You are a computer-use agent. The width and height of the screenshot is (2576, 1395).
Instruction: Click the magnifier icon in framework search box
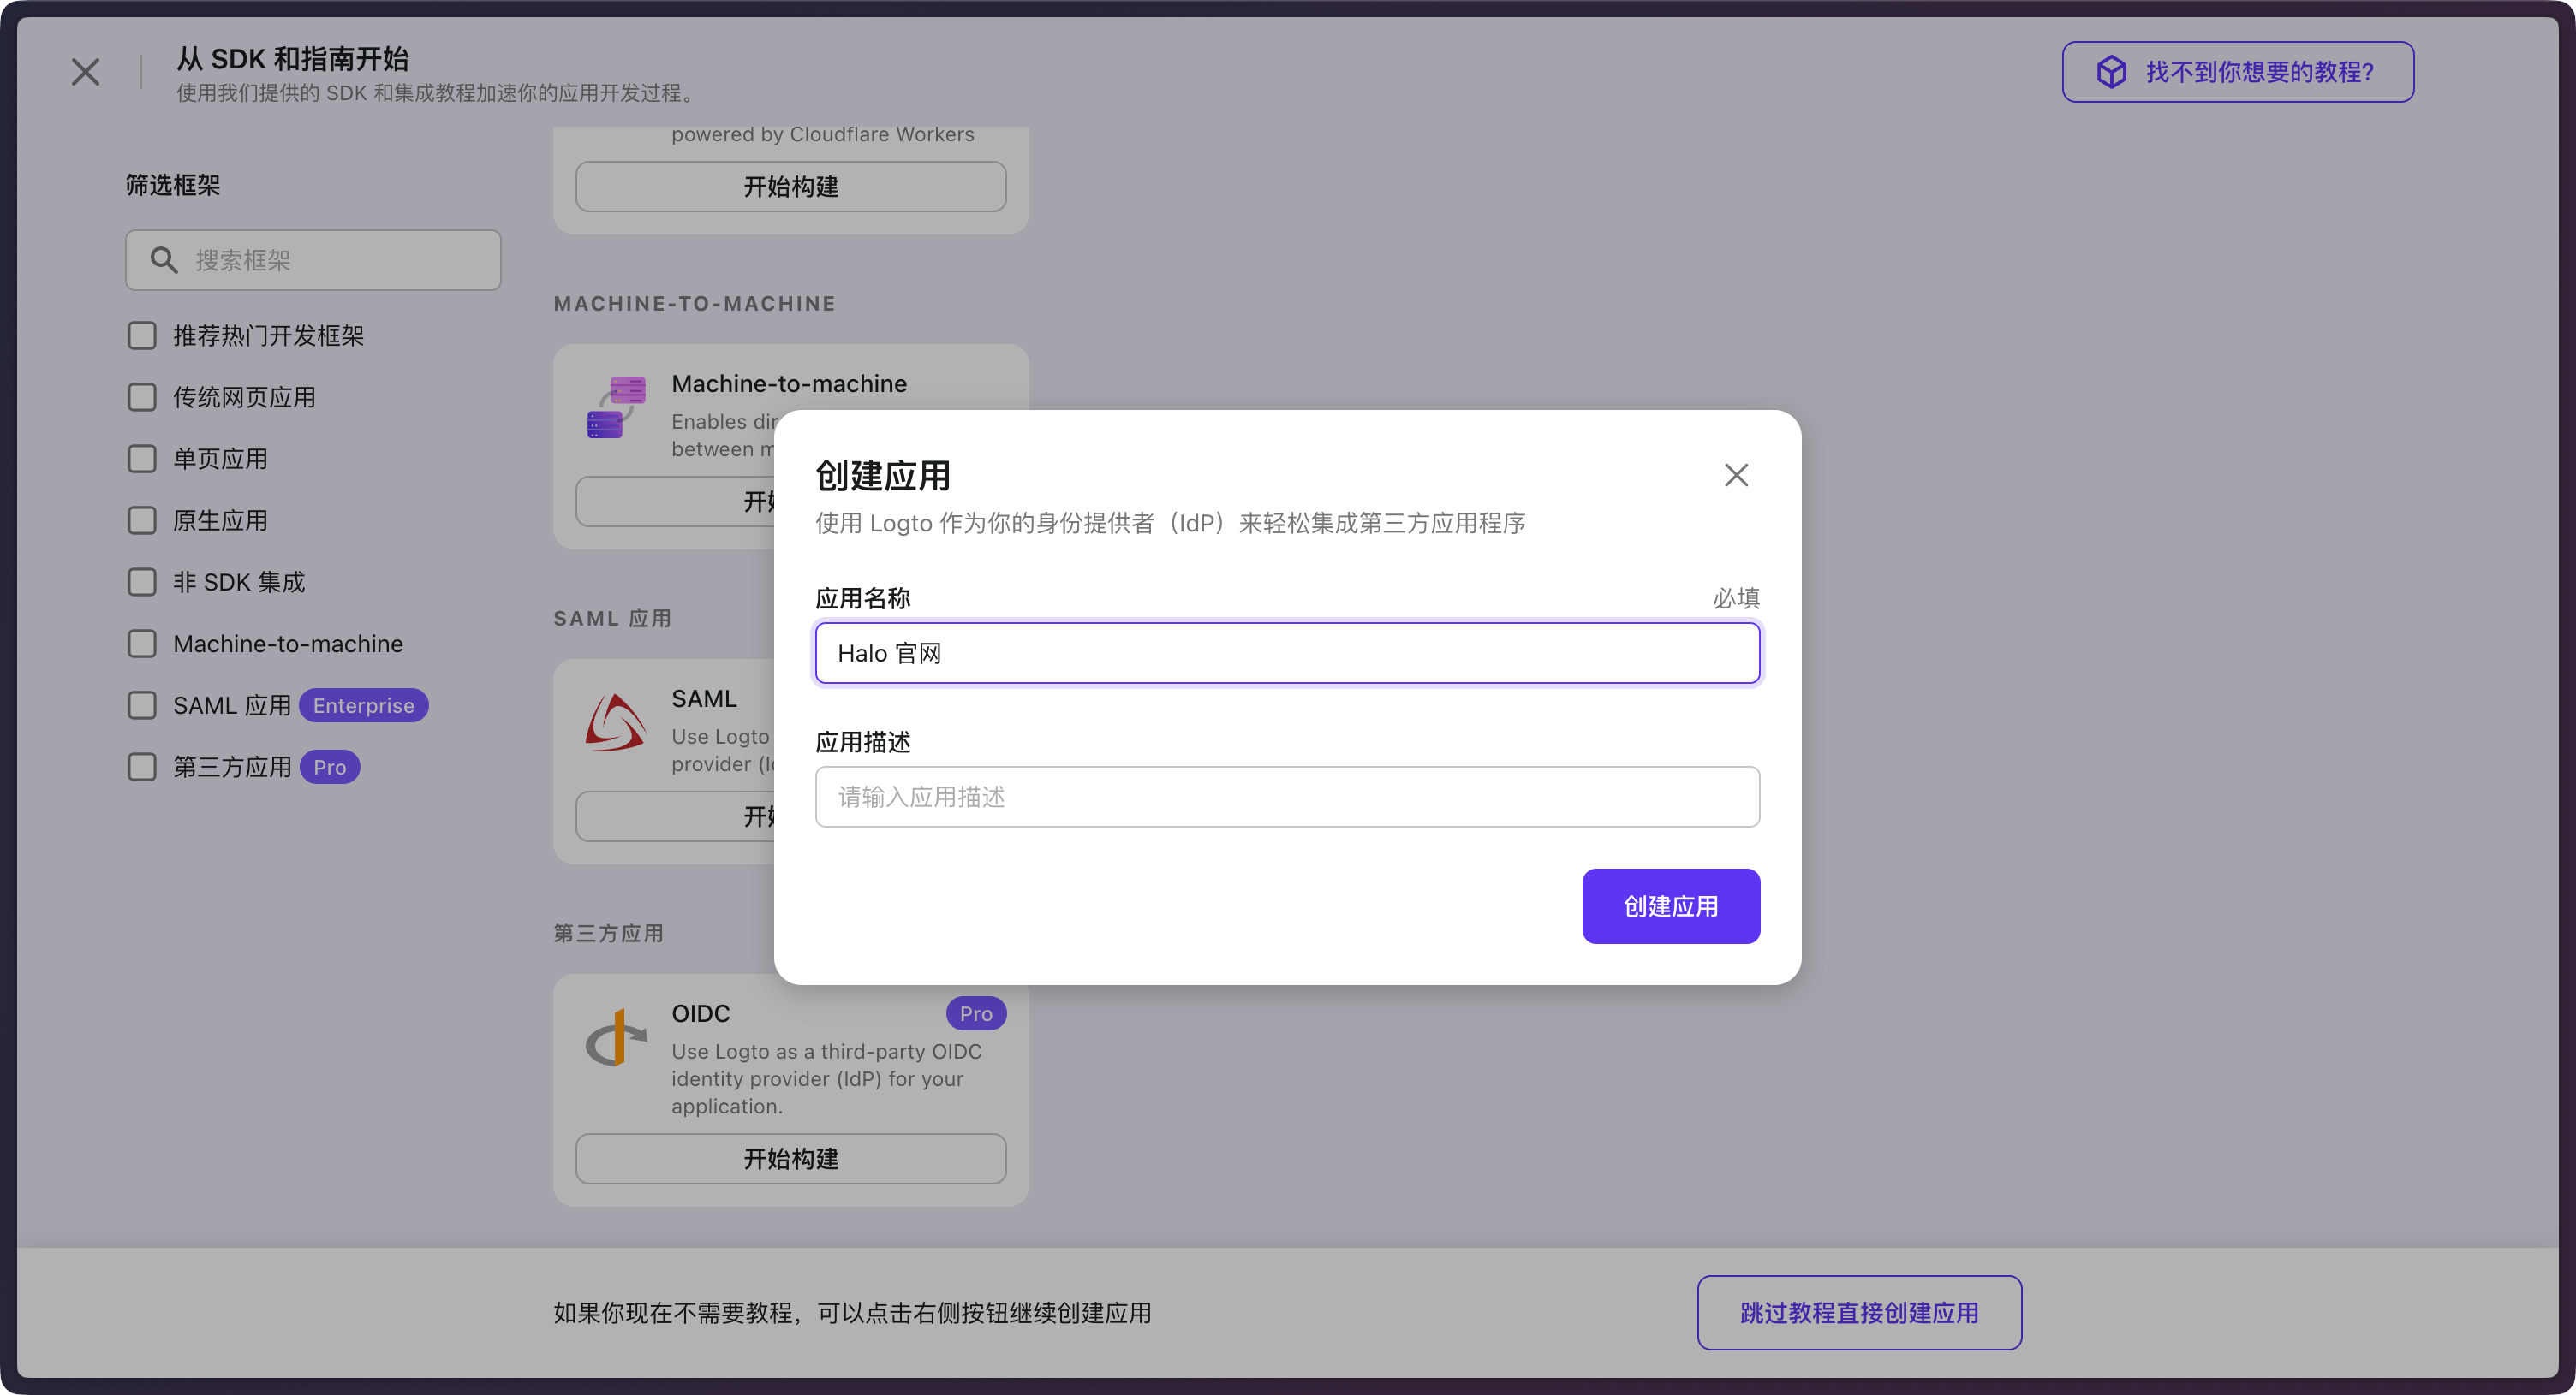[x=165, y=260]
